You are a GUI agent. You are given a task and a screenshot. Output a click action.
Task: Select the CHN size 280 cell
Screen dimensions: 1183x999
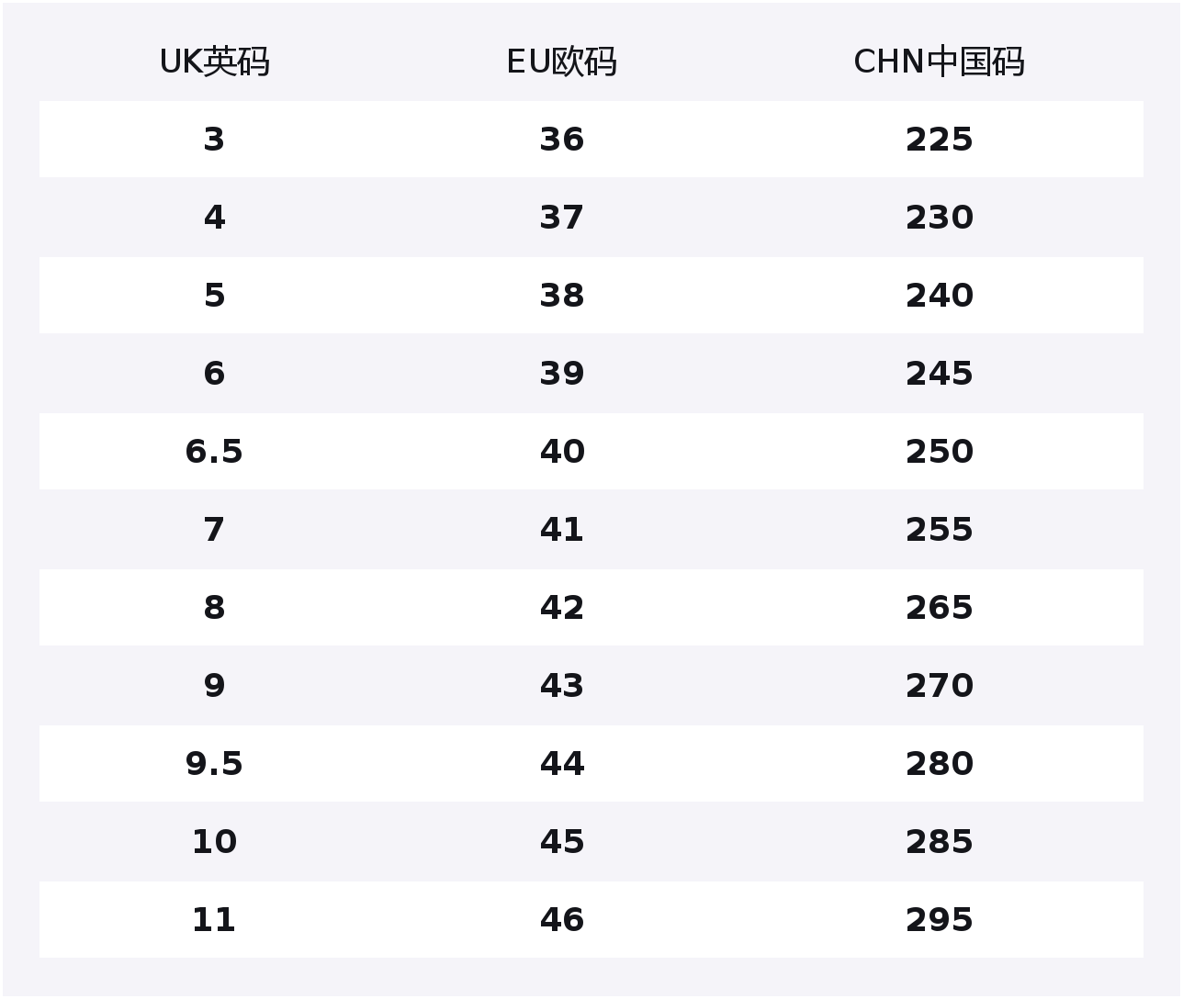[939, 764]
